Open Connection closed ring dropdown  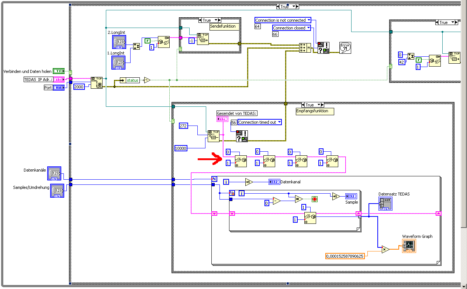click(x=309, y=28)
